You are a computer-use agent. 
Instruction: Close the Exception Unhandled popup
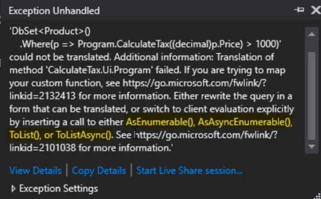click(316, 10)
